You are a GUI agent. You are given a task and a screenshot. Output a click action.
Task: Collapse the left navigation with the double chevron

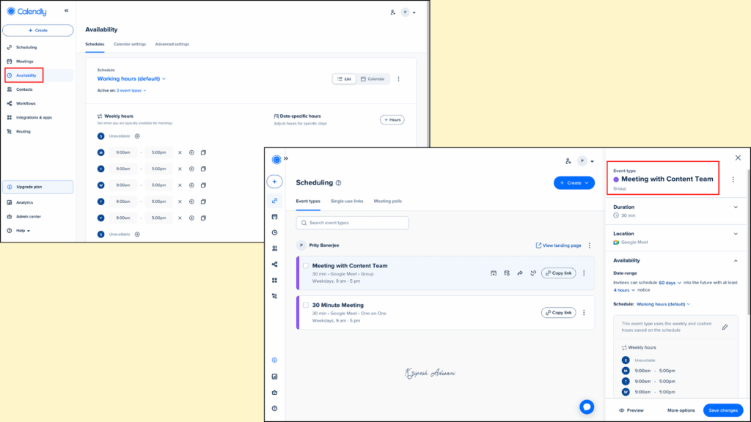click(66, 10)
